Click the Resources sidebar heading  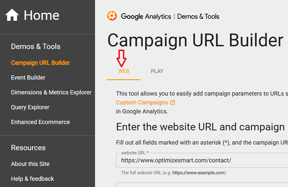tap(28, 148)
